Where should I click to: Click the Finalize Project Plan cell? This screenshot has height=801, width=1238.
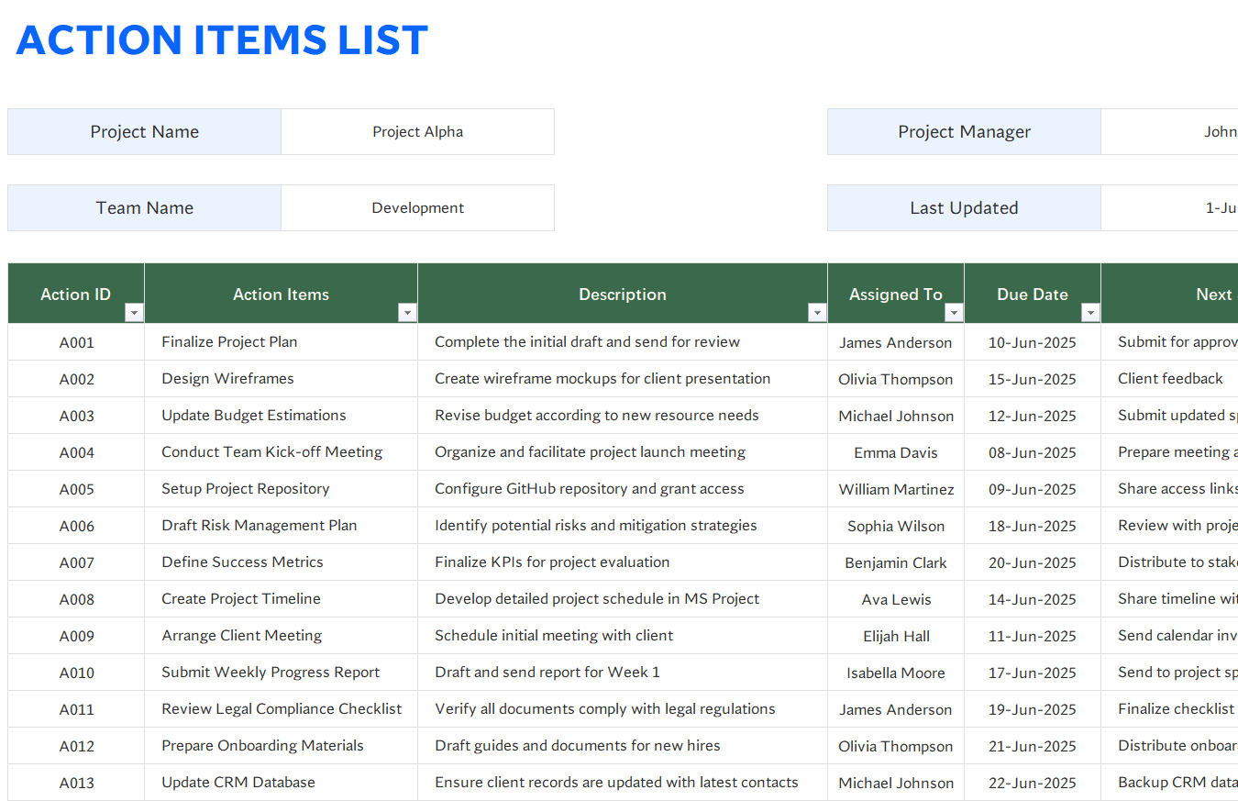tap(281, 342)
